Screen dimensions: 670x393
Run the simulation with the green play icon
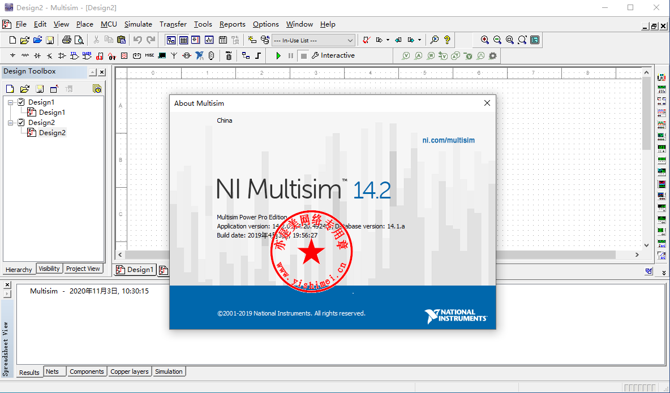point(278,55)
